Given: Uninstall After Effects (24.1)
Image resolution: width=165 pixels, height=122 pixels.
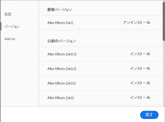Looking at the screenshot, I should click(x=136, y=22).
